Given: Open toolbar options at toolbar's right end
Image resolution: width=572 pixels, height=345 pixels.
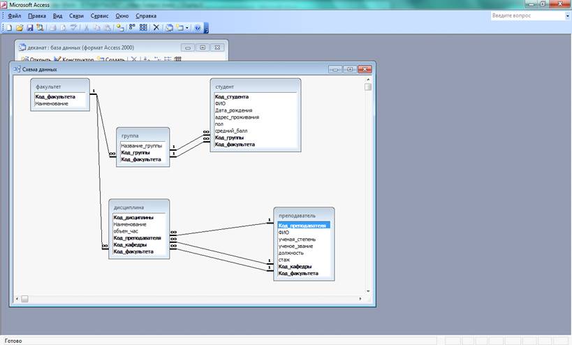Looking at the screenshot, I should (x=206, y=29).
